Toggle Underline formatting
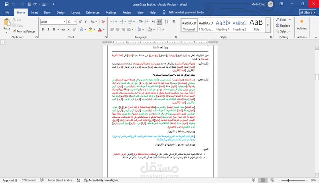 (x=54, y=29)
